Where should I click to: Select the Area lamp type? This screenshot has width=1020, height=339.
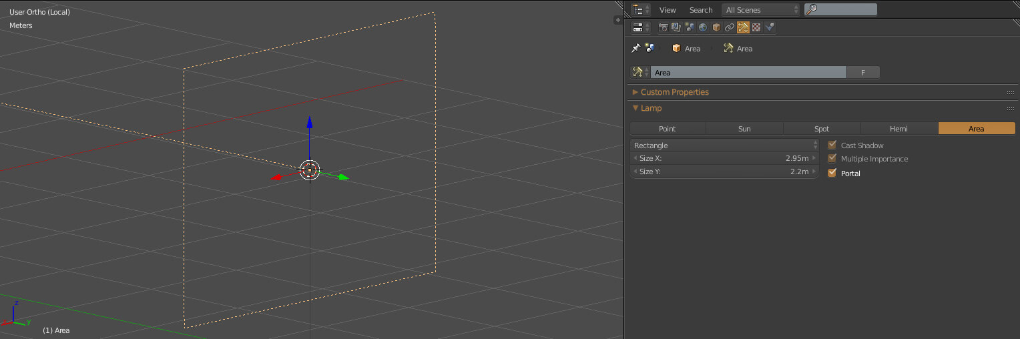(977, 128)
